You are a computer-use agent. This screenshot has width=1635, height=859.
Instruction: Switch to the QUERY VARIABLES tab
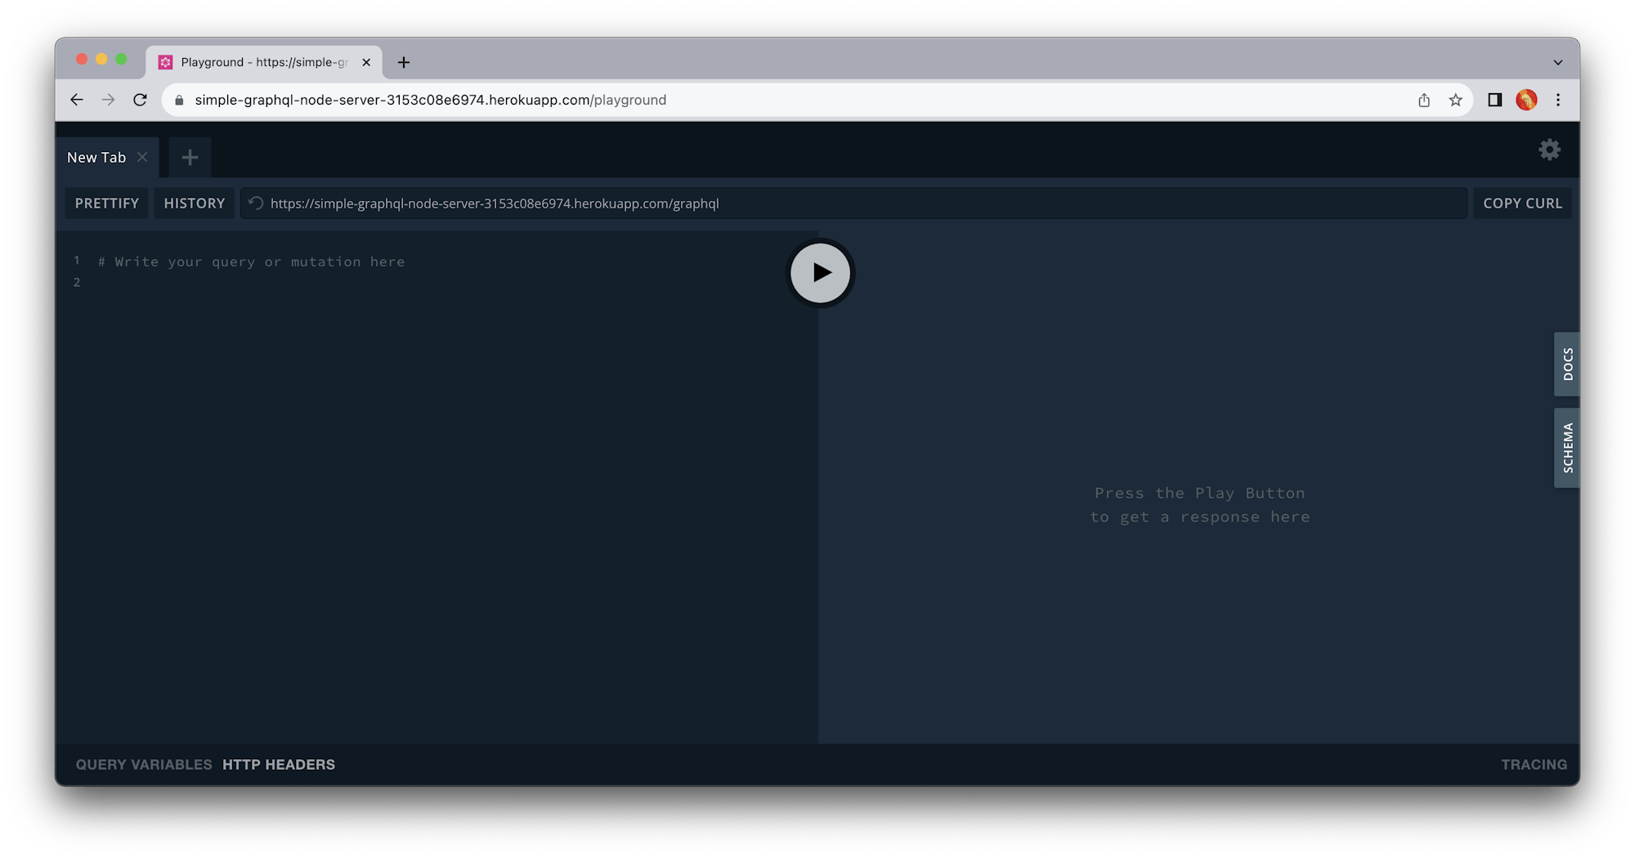144,764
